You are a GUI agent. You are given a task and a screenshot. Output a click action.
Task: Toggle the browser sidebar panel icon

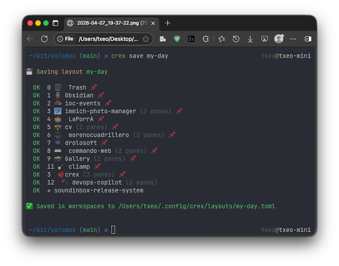308,39
